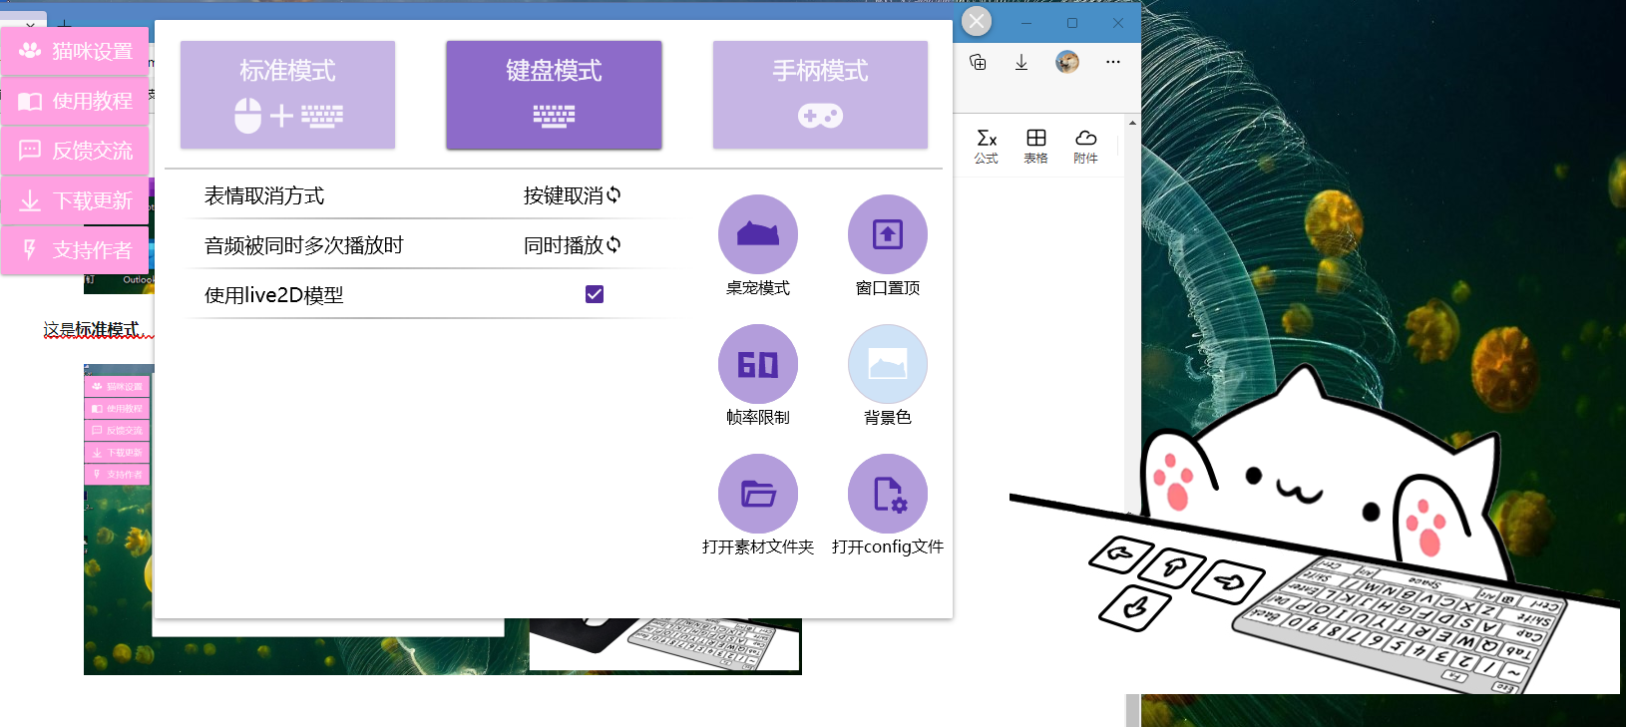The width and height of the screenshot is (1626, 727).
Task: Toggle 窗口置顶 always-on-top icon
Action: (888, 234)
